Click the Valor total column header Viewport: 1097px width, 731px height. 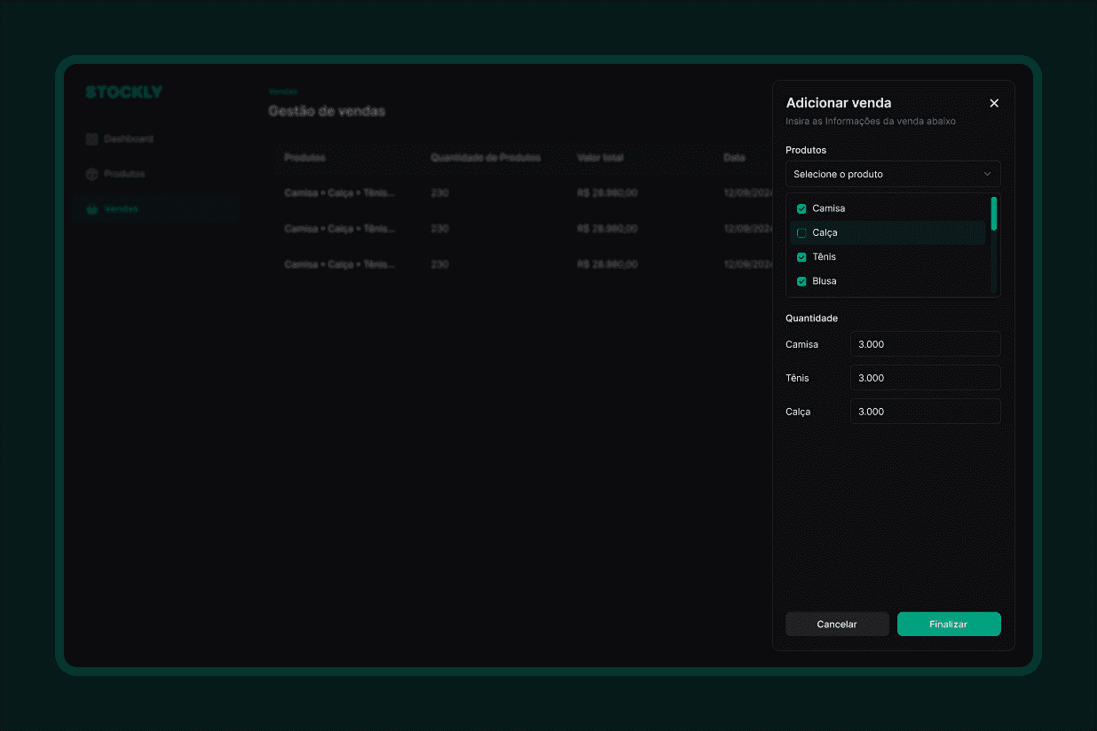pos(600,157)
